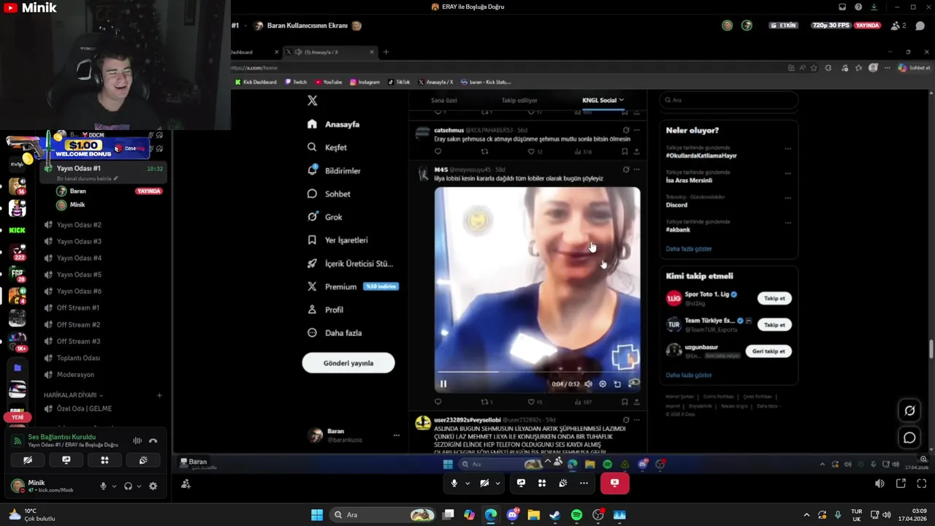Like the catsehmus tweet showing 12 likes
Image resolution: width=935 pixels, height=526 pixels.
(532, 152)
